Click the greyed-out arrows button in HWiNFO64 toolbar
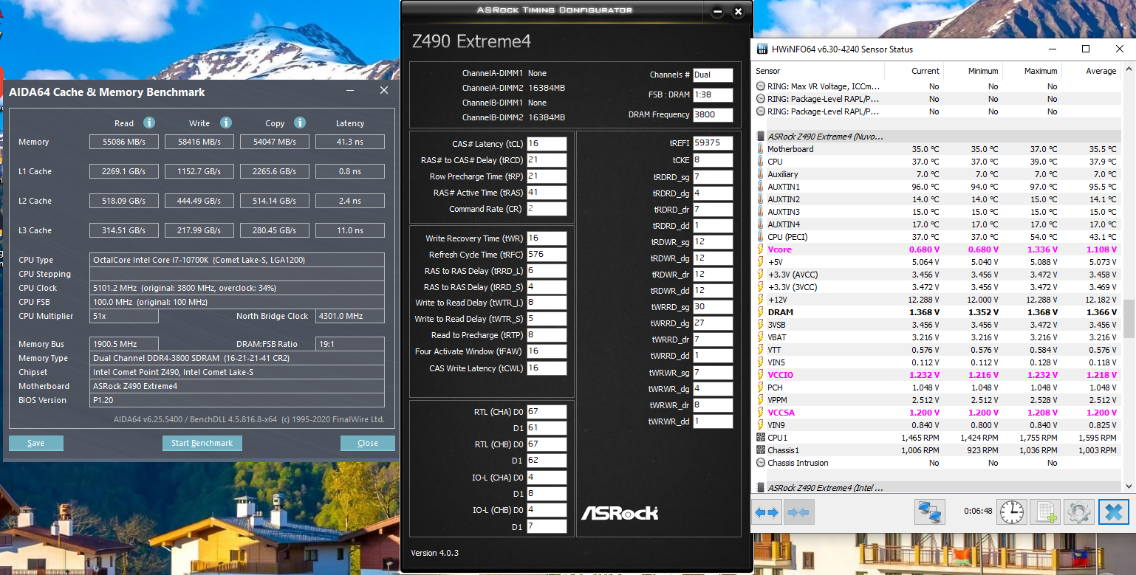Image resolution: width=1136 pixels, height=575 pixels. point(798,512)
